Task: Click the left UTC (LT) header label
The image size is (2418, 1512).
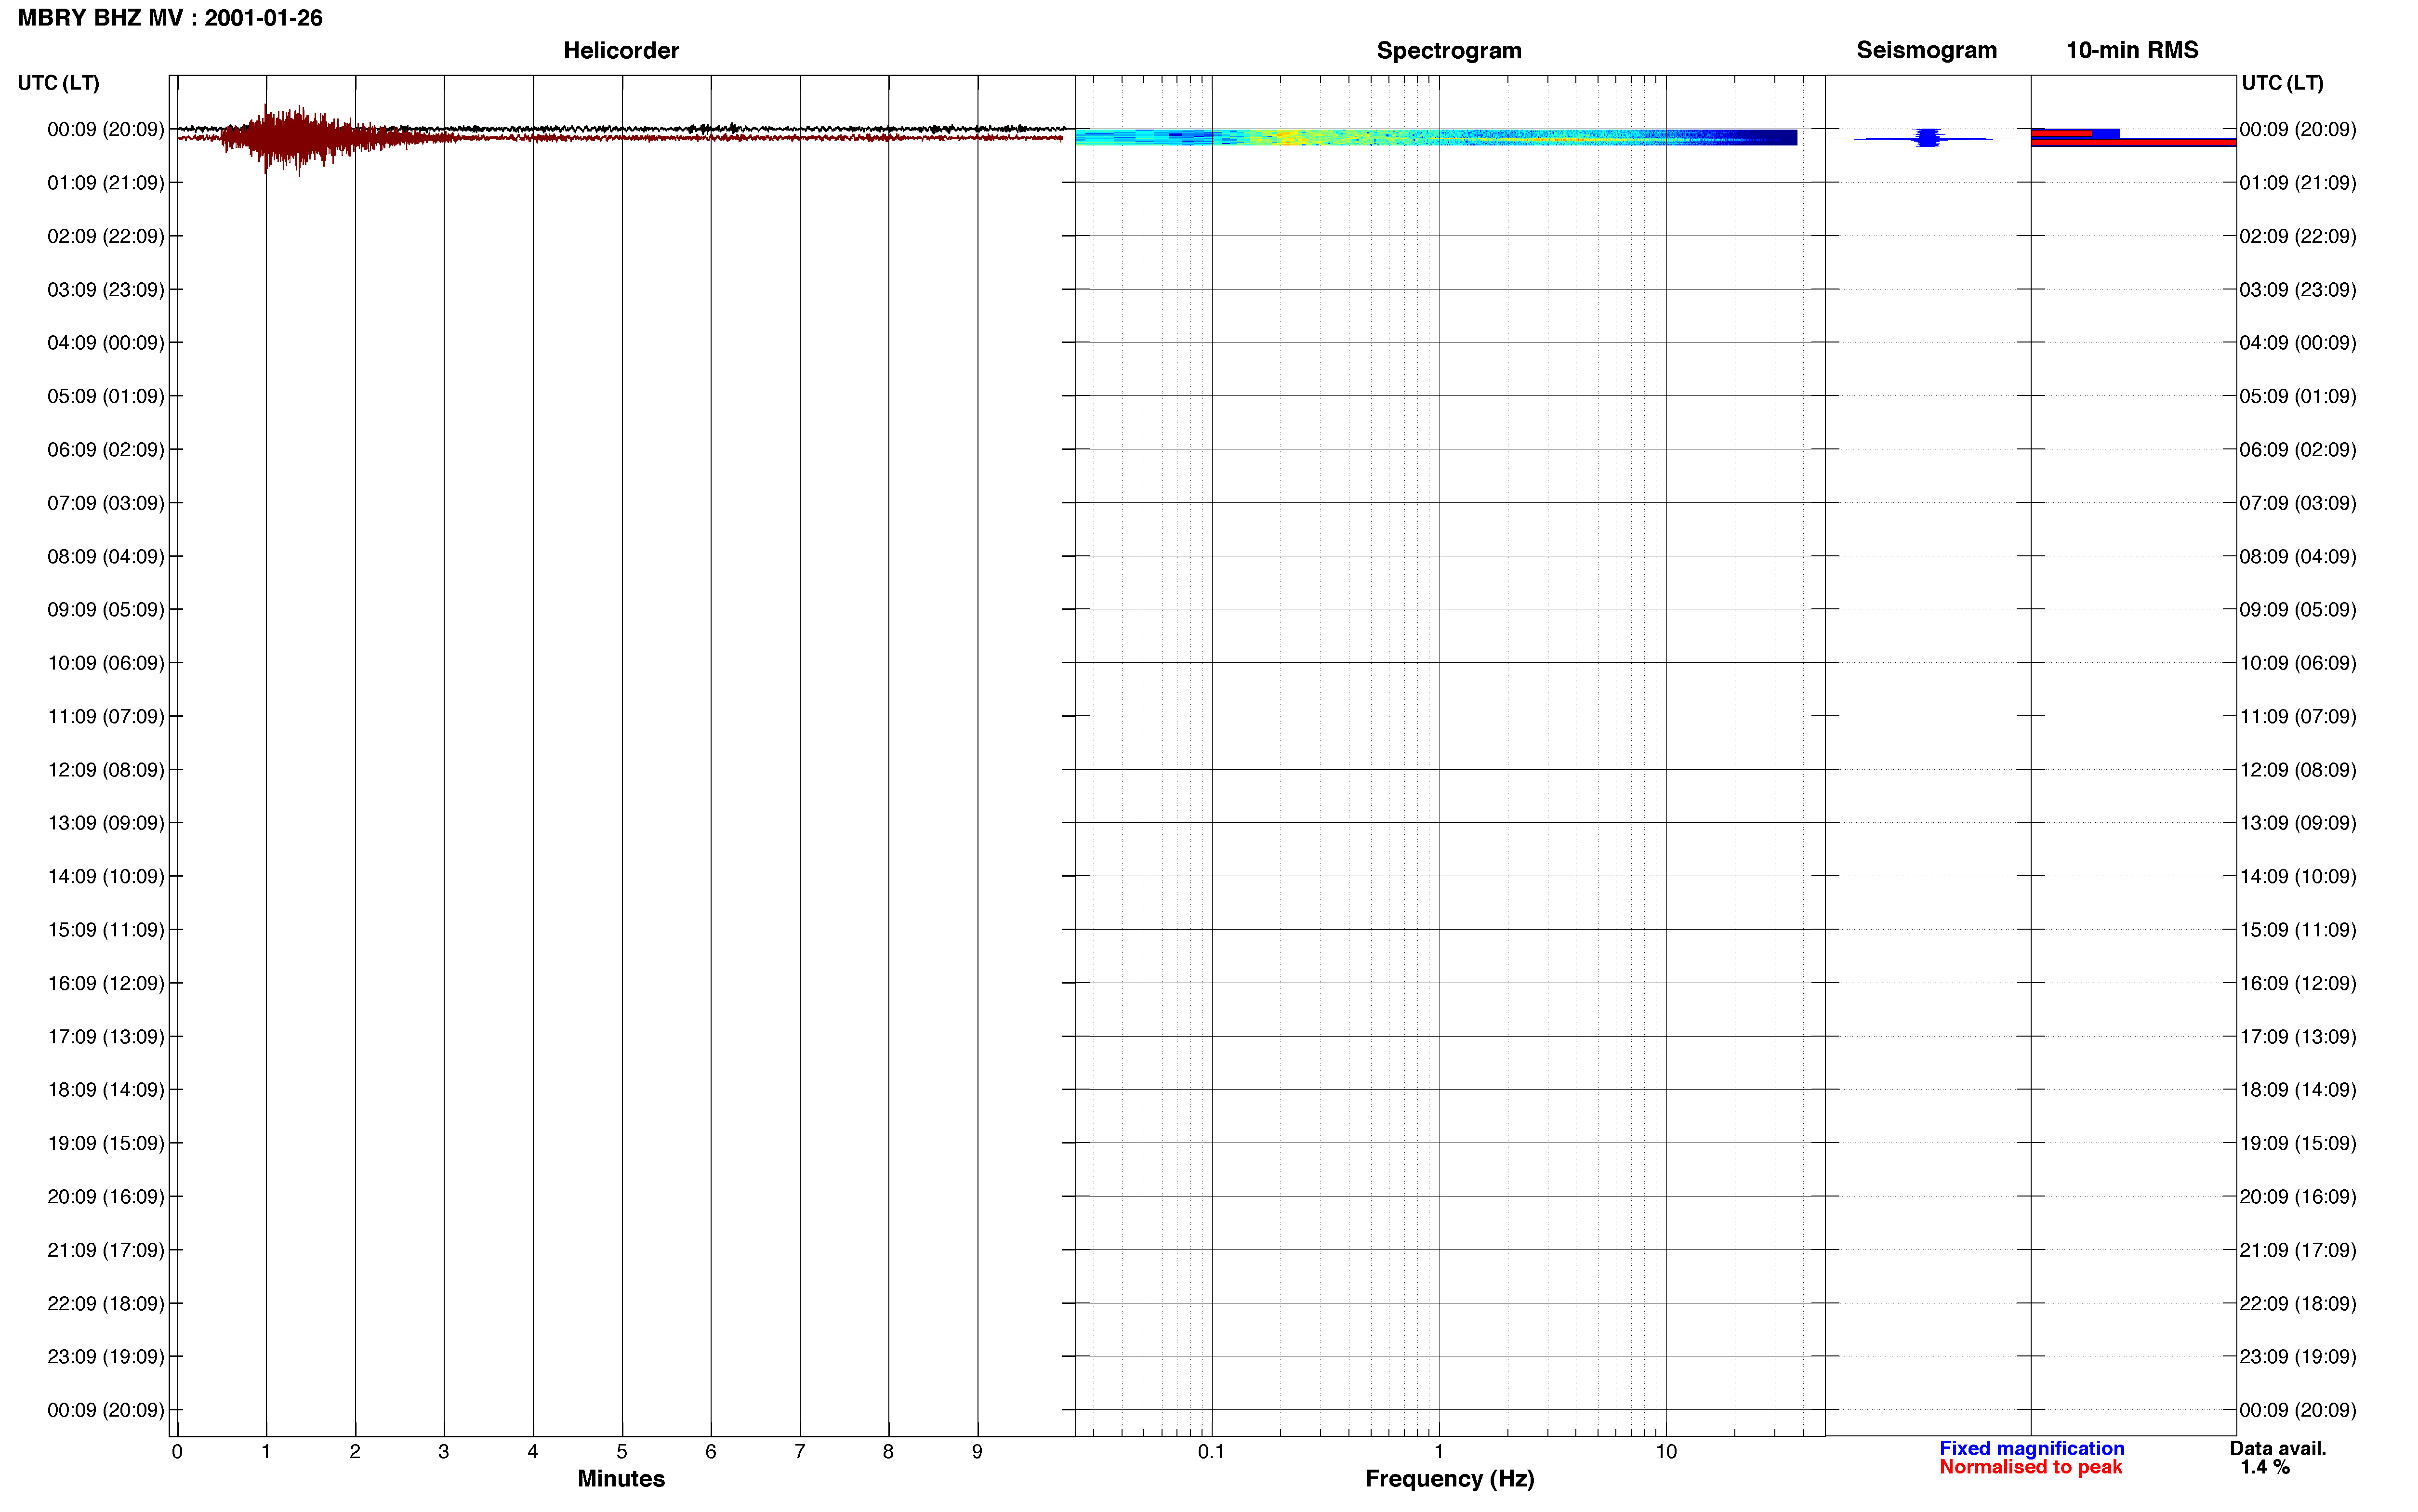Action: 58,83
